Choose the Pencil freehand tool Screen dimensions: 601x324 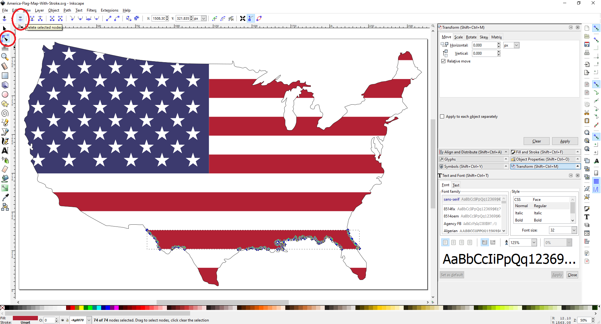click(5, 122)
